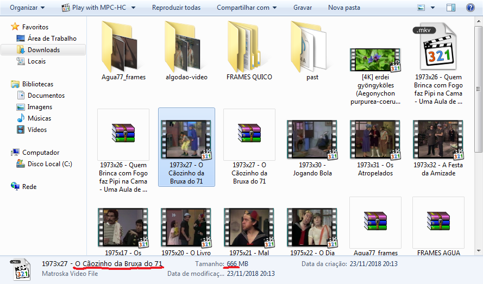
Task: Click the Data de modificação value in details pane
Action: (x=251, y=273)
